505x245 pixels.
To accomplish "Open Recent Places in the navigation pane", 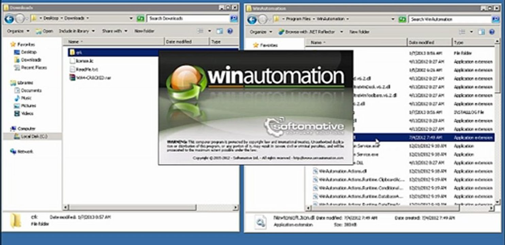I will (31, 68).
